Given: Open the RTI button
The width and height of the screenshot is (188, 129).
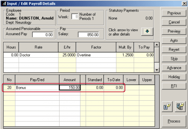Looking at the screenshot, I should pyautogui.click(x=174, y=86).
